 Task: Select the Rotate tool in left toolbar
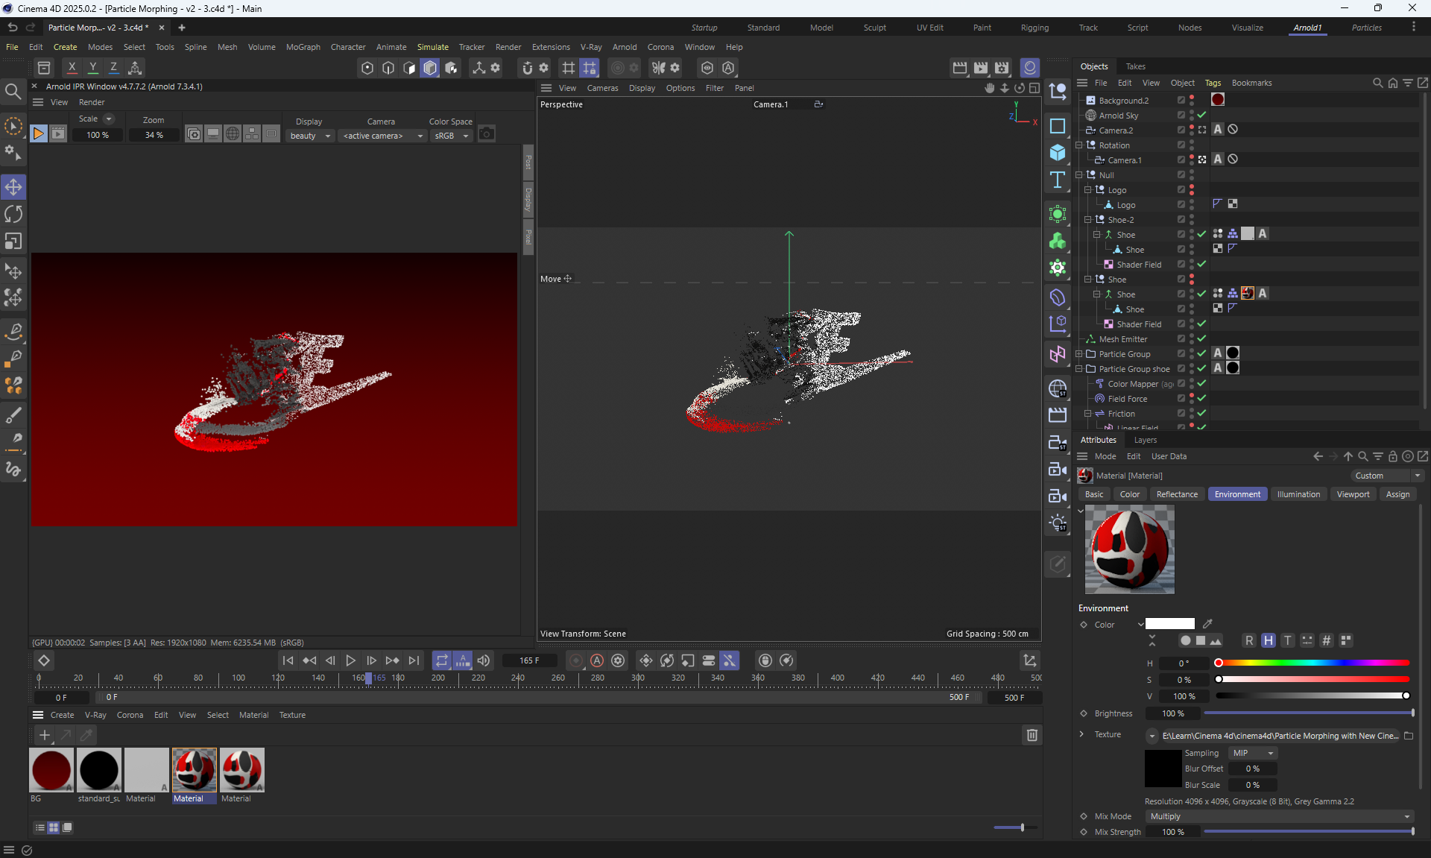coord(13,214)
